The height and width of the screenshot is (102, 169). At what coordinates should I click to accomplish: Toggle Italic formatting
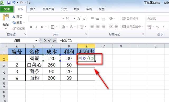[x=36, y=27]
